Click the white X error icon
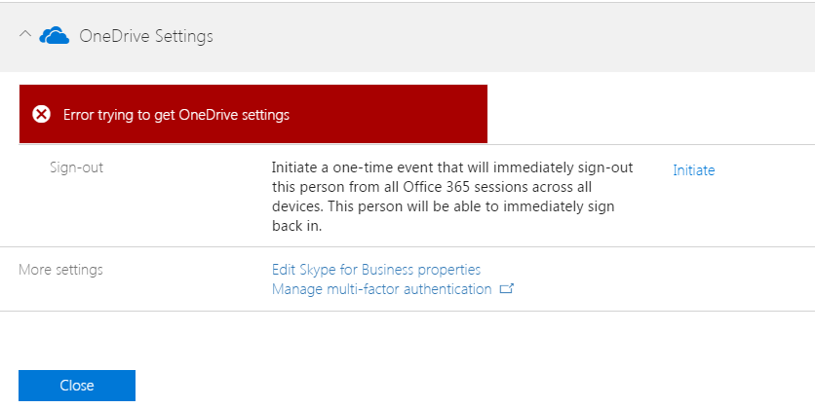Viewport: 815px width, 408px height. 41,115
